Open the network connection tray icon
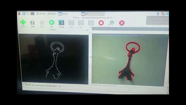This screenshot has width=186, height=105. tap(163, 14)
